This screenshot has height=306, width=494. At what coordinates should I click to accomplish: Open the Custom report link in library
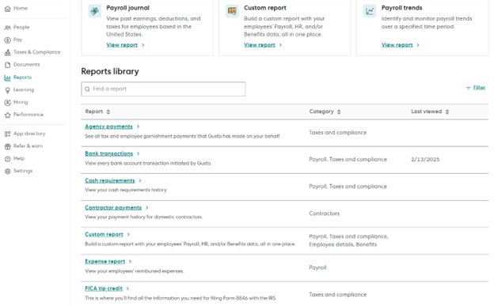pyautogui.click(x=104, y=235)
